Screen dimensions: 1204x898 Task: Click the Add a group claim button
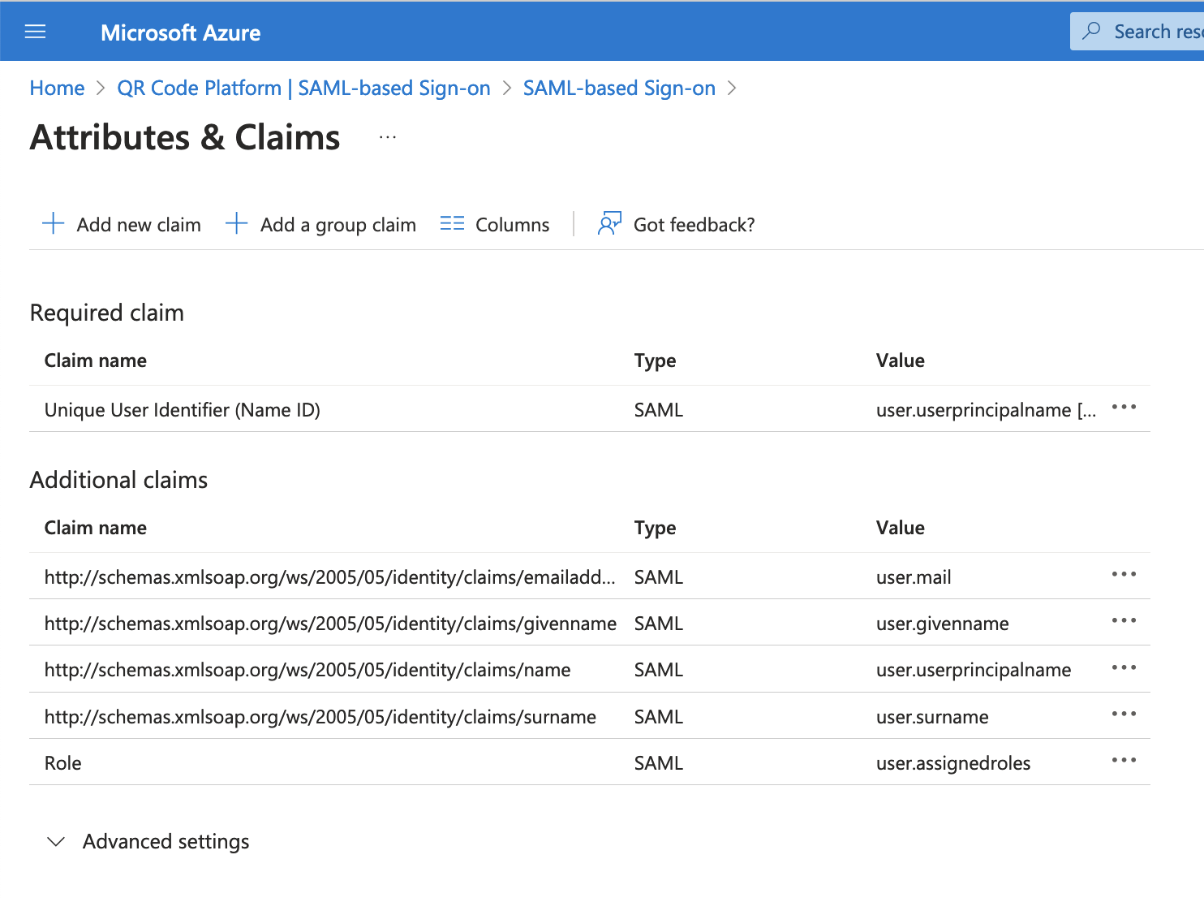(320, 224)
